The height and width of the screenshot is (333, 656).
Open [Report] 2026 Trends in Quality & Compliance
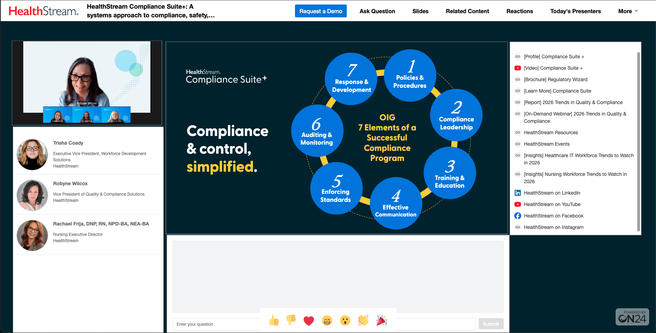pyautogui.click(x=573, y=102)
